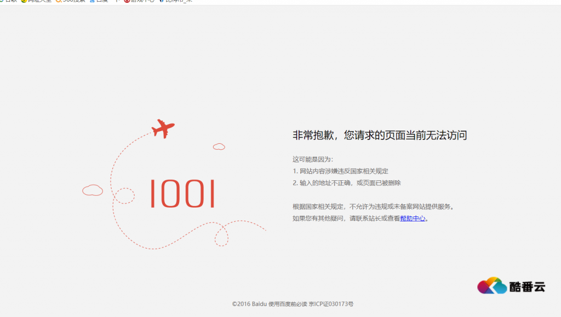Click the small cloud outline right of airplane
The image size is (561, 317).
[219, 146]
